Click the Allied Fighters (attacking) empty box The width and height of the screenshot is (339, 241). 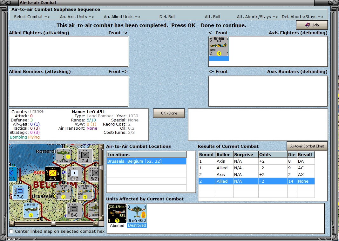tap(69, 52)
